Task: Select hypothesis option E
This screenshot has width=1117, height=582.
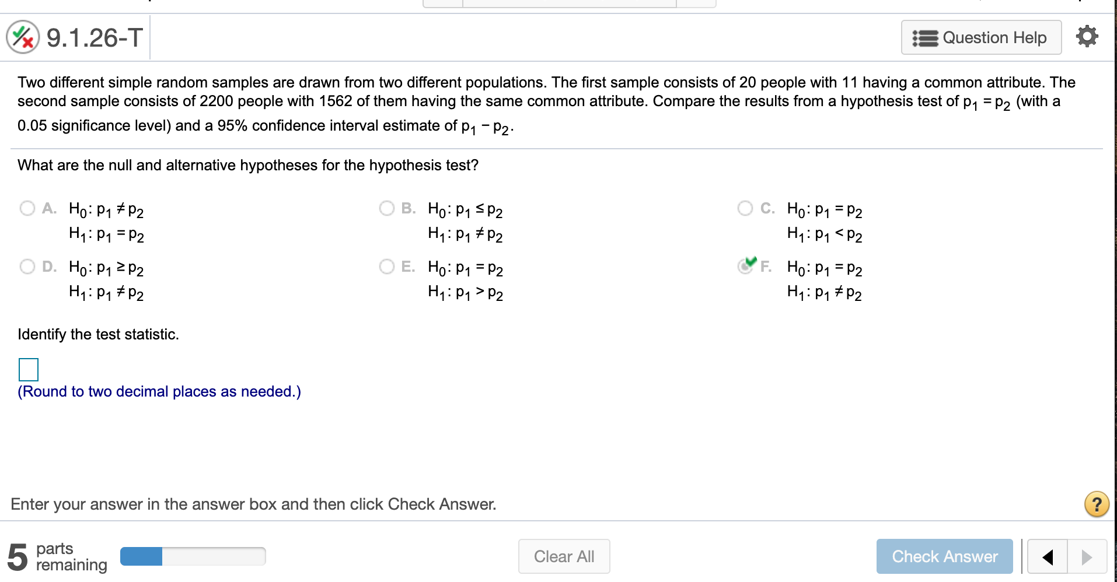Action: coord(387,267)
